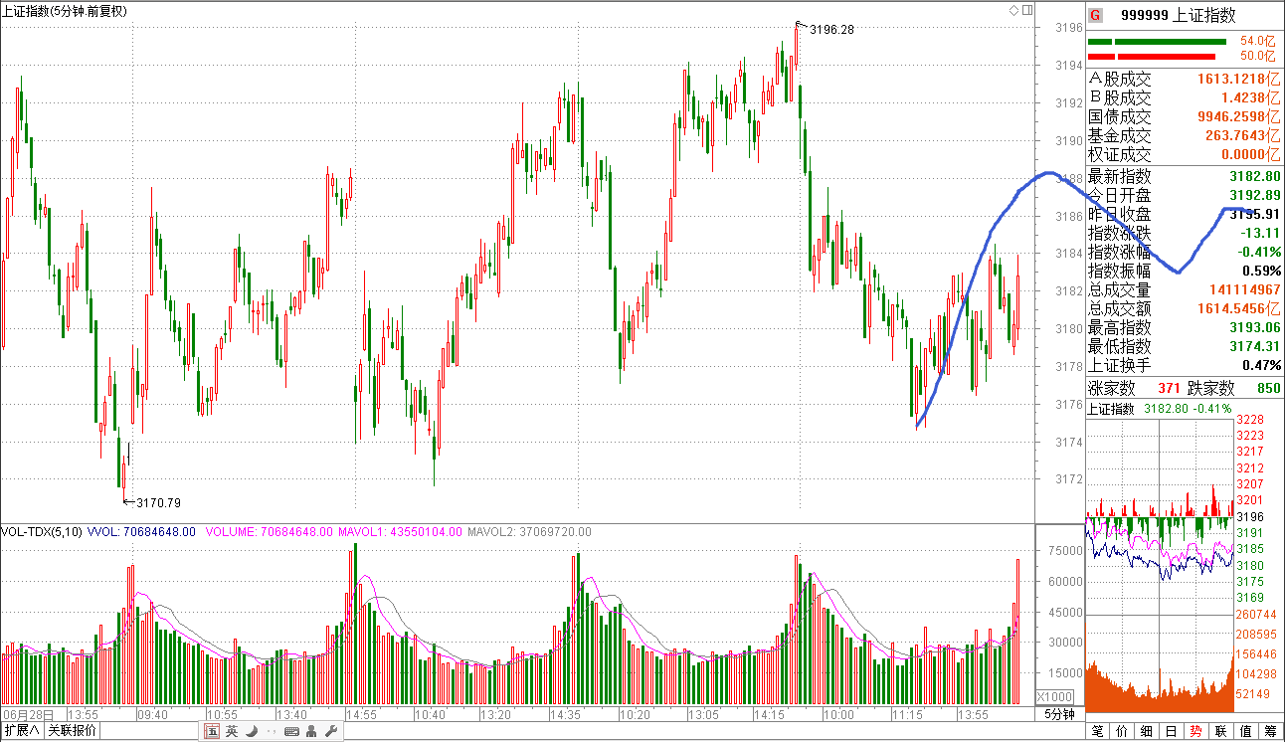Screen dimensions: 1285x742
Task: Open the 5分钟 period selector
Action: click(x=1059, y=715)
